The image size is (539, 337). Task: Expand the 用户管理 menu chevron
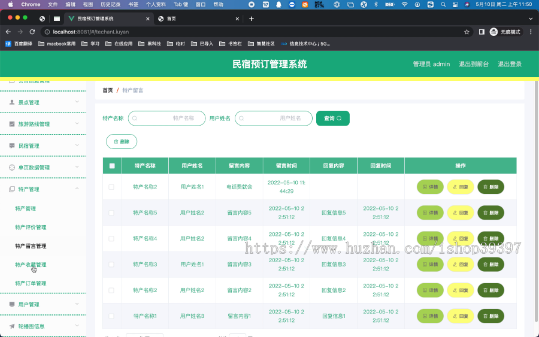tap(77, 303)
